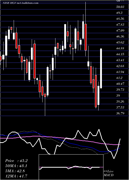Click the 45.62 price axis label
This screenshot has height=180, width=129.
pos(120,42)
